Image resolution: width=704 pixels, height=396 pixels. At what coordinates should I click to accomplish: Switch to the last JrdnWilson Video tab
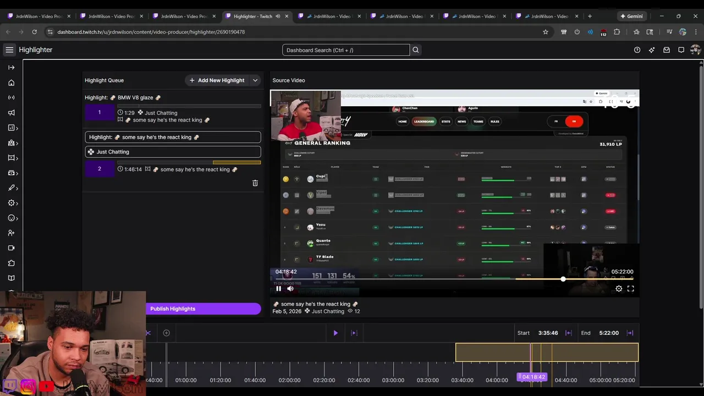[548, 16]
